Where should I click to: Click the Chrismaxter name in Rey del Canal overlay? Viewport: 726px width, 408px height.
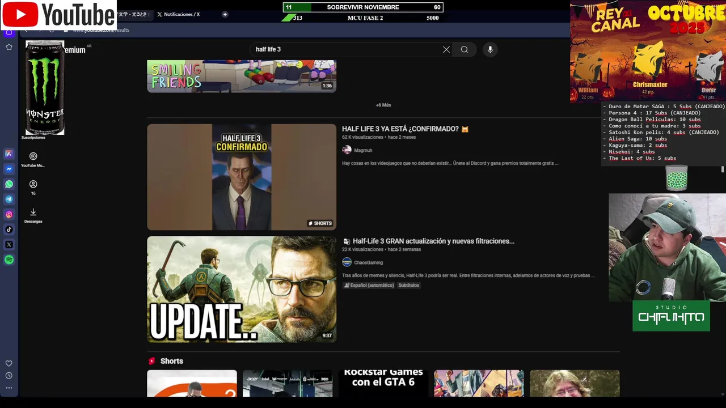click(650, 84)
